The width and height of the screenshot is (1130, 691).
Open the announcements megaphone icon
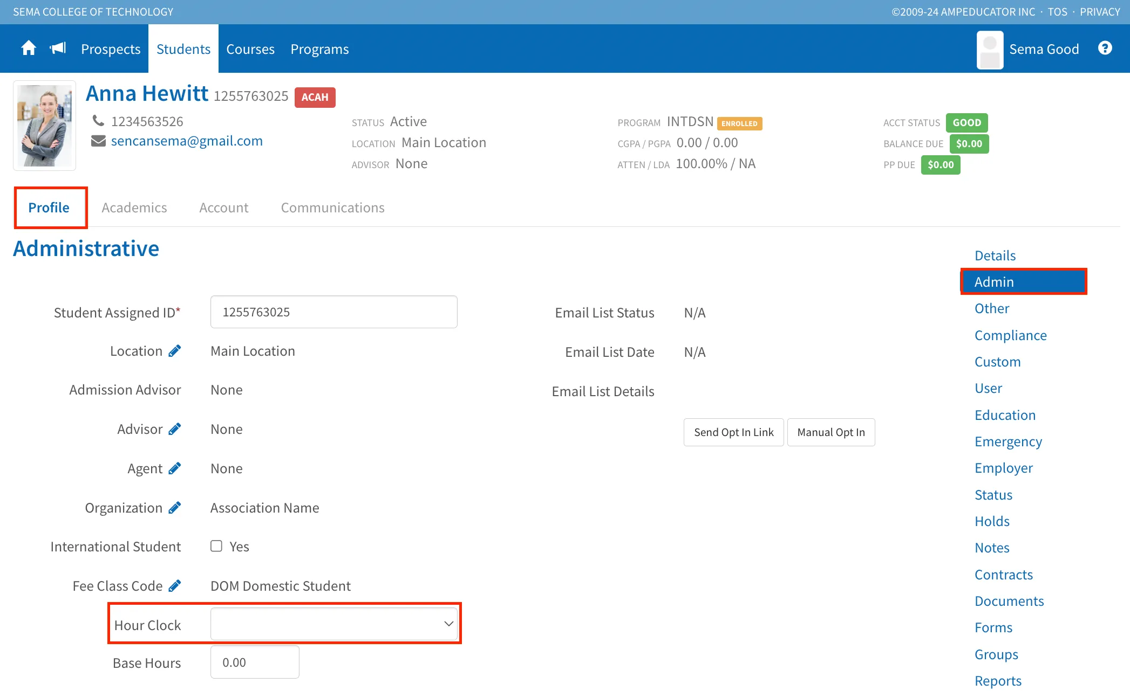pyautogui.click(x=58, y=49)
